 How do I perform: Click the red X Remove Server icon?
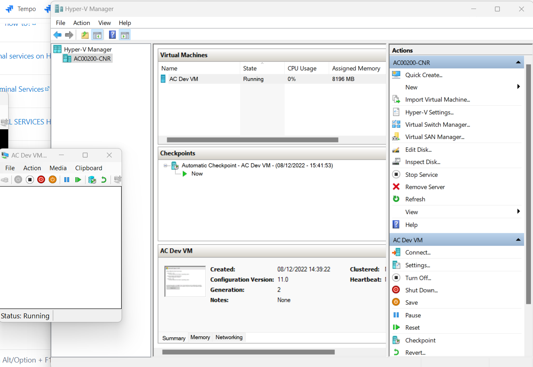[396, 187]
